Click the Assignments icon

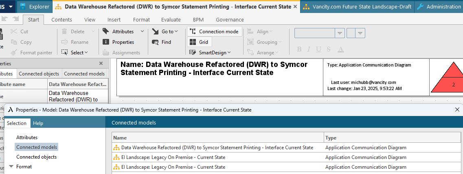click(106, 53)
